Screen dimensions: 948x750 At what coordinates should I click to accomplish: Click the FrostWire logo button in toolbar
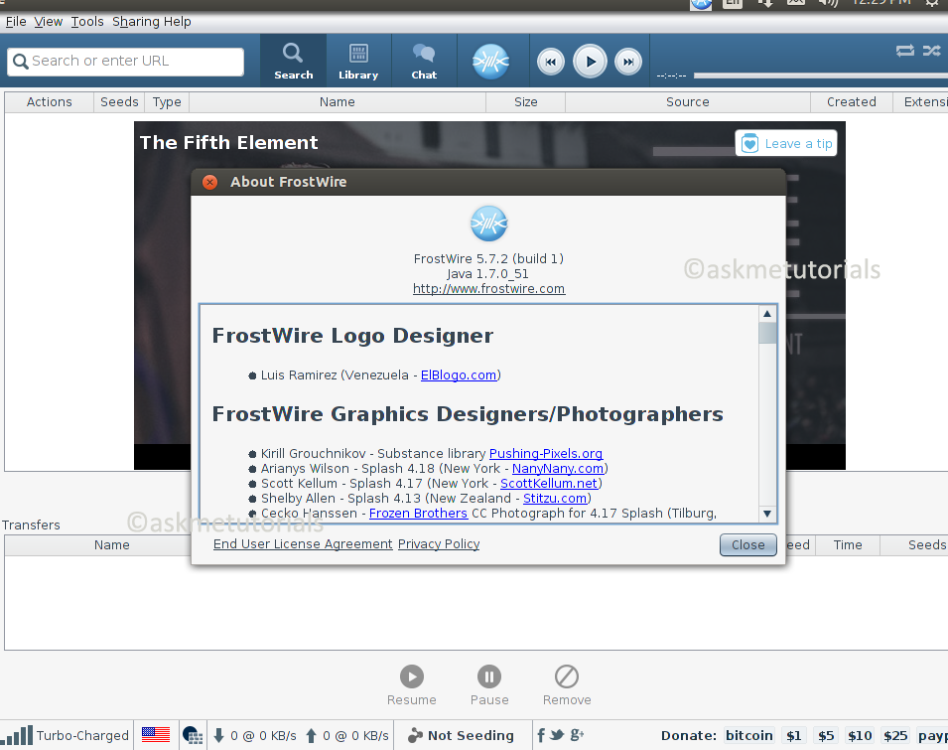click(x=490, y=61)
